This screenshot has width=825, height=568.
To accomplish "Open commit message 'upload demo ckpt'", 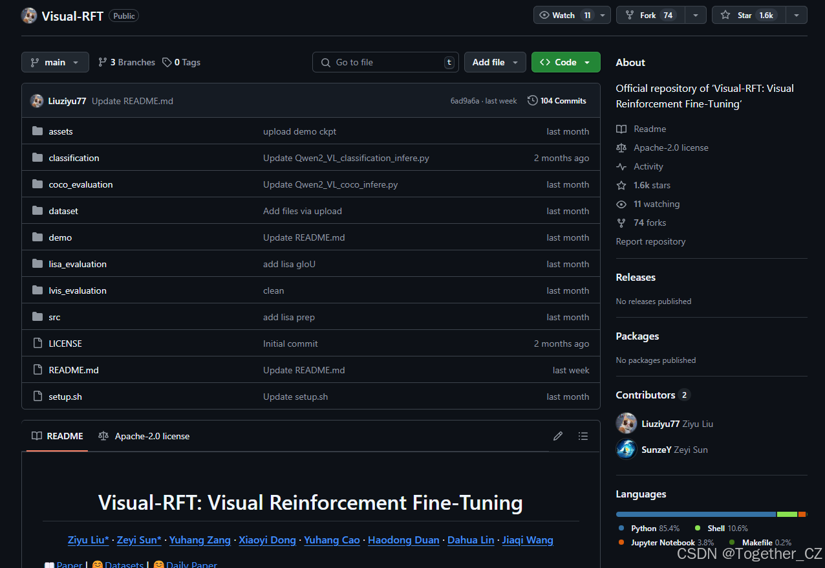I will click(299, 131).
